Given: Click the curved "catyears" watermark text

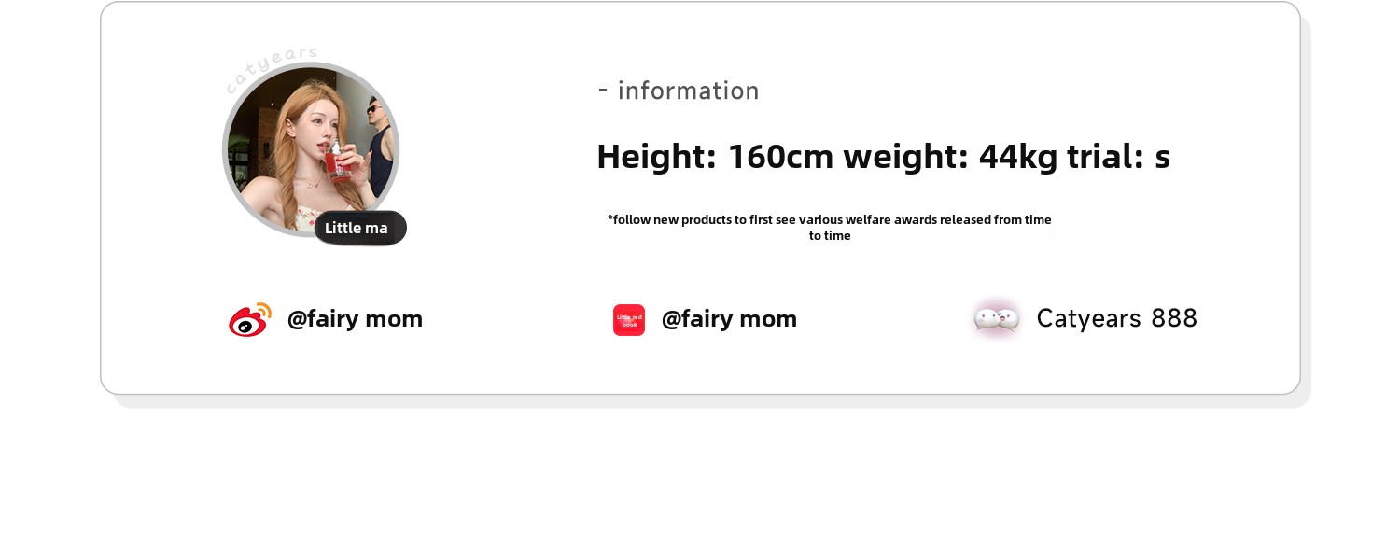Looking at the screenshot, I should point(272,68).
